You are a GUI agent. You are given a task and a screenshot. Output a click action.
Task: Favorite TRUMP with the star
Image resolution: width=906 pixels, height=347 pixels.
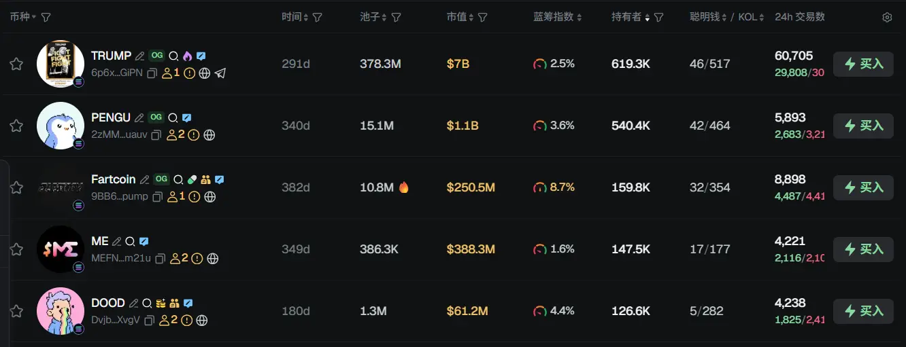(16, 64)
